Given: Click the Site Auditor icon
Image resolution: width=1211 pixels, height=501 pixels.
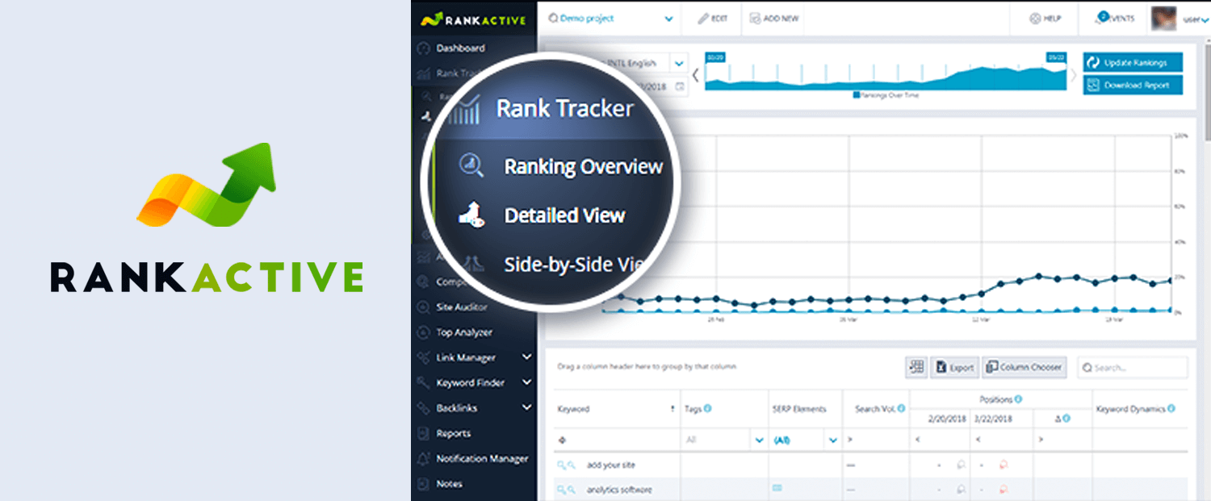Looking at the screenshot, I should (422, 307).
